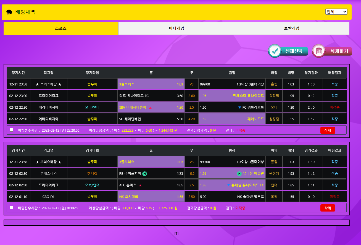The image size is (361, 245).
Task: Click the red up arrow beside SBV 비테세아른험
Action: point(150,108)
